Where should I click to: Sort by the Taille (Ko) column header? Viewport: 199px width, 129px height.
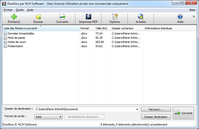[102, 28]
